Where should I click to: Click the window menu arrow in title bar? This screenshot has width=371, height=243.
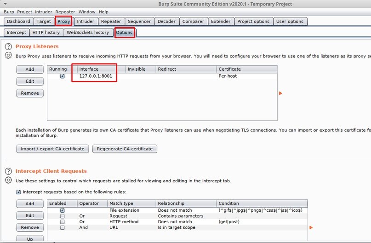5,4
